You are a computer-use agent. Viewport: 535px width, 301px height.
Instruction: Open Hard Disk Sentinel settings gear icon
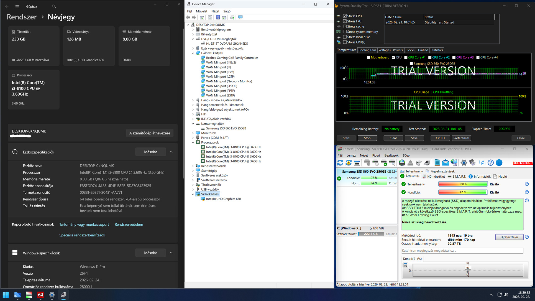464,163
